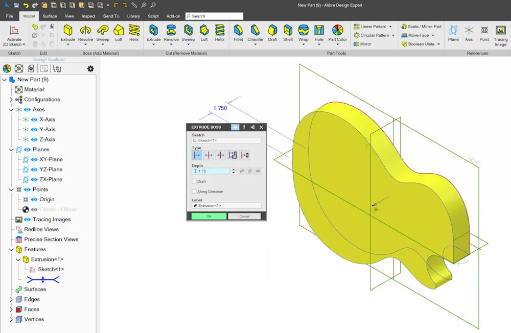The height and width of the screenshot is (333, 511).
Task: Click the ribbon Search box
Action: coord(215,16)
